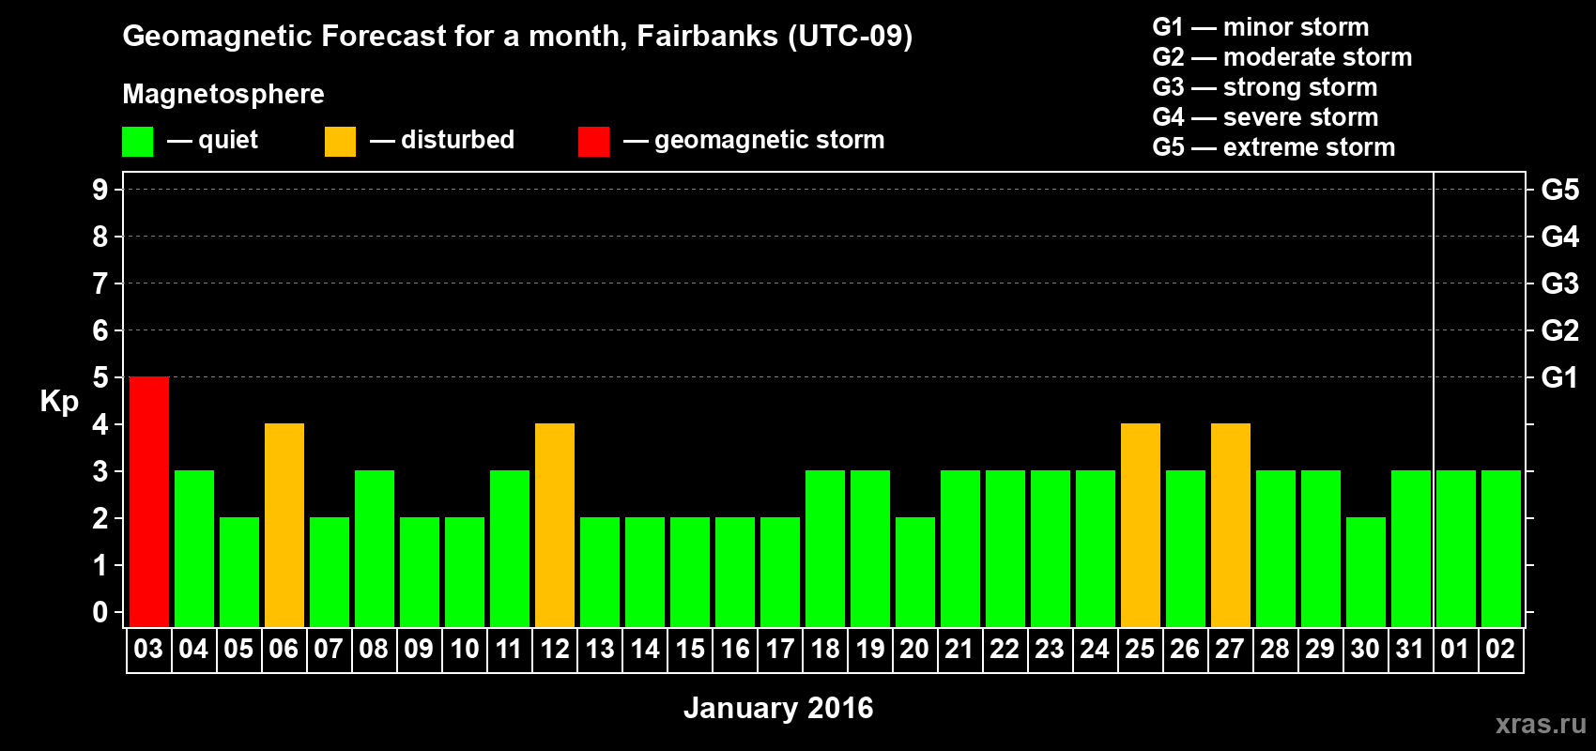Click the Kp value 9 on left axis
Screen dimensions: 1596x751
[100, 190]
